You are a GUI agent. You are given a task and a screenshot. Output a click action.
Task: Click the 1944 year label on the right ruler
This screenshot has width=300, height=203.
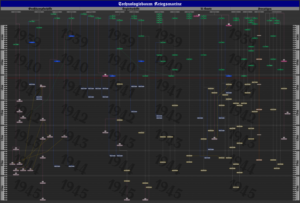pyautogui.click(x=298, y=163)
